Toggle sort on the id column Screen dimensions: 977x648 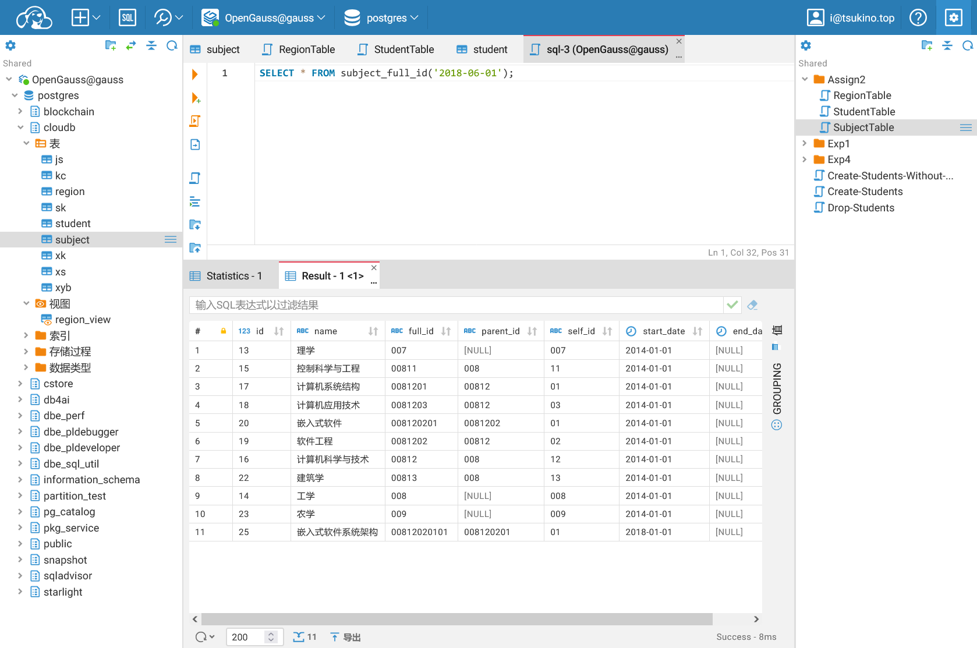pyautogui.click(x=279, y=331)
